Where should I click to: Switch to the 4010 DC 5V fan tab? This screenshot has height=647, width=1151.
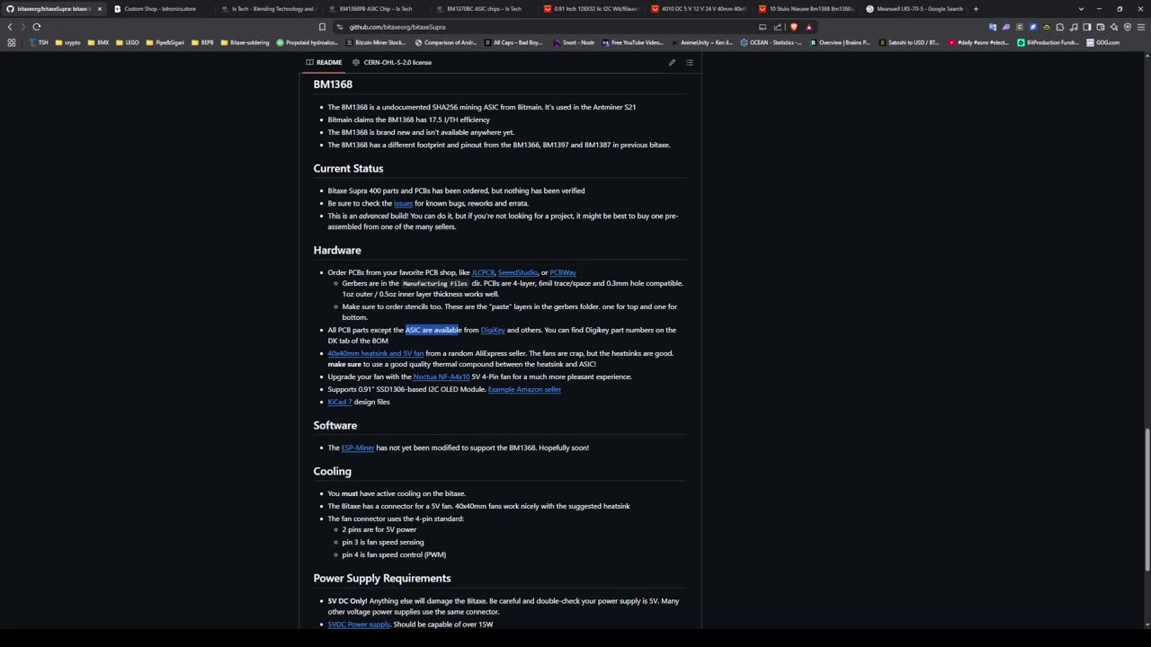coord(698,9)
